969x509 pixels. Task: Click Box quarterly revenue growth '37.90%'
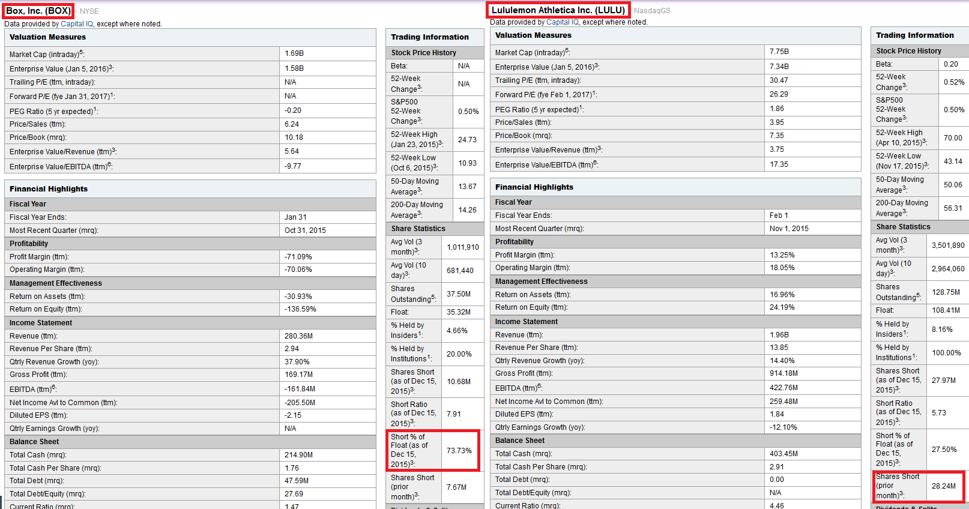(x=297, y=362)
